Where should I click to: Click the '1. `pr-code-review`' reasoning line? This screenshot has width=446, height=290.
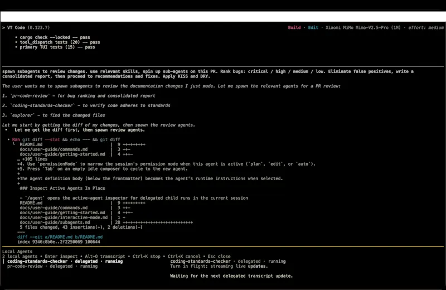click(79, 95)
